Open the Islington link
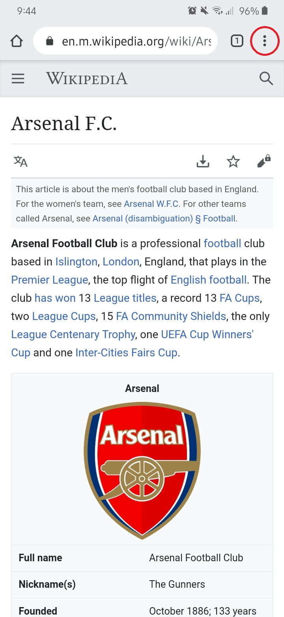Image resolution: width=284 pixels, height=617 pixels. [76, 262]
